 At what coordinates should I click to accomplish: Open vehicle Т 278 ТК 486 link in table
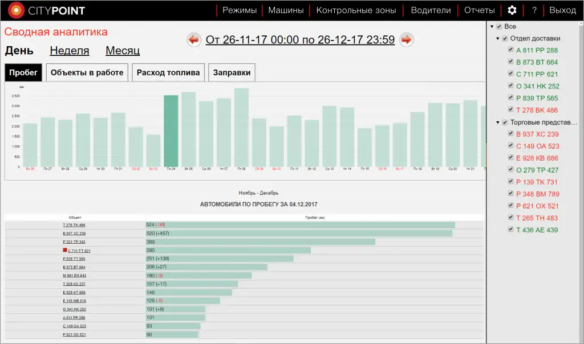74,225
